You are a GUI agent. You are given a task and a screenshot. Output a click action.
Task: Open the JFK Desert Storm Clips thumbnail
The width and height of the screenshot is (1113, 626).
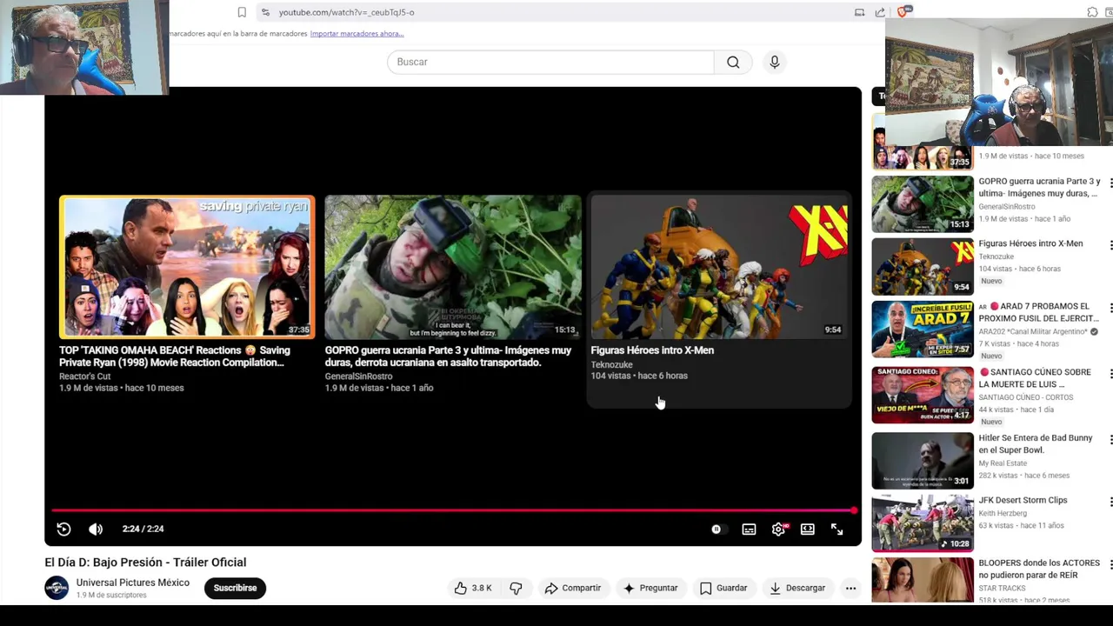pyautogui.click(x=923, y=523)
